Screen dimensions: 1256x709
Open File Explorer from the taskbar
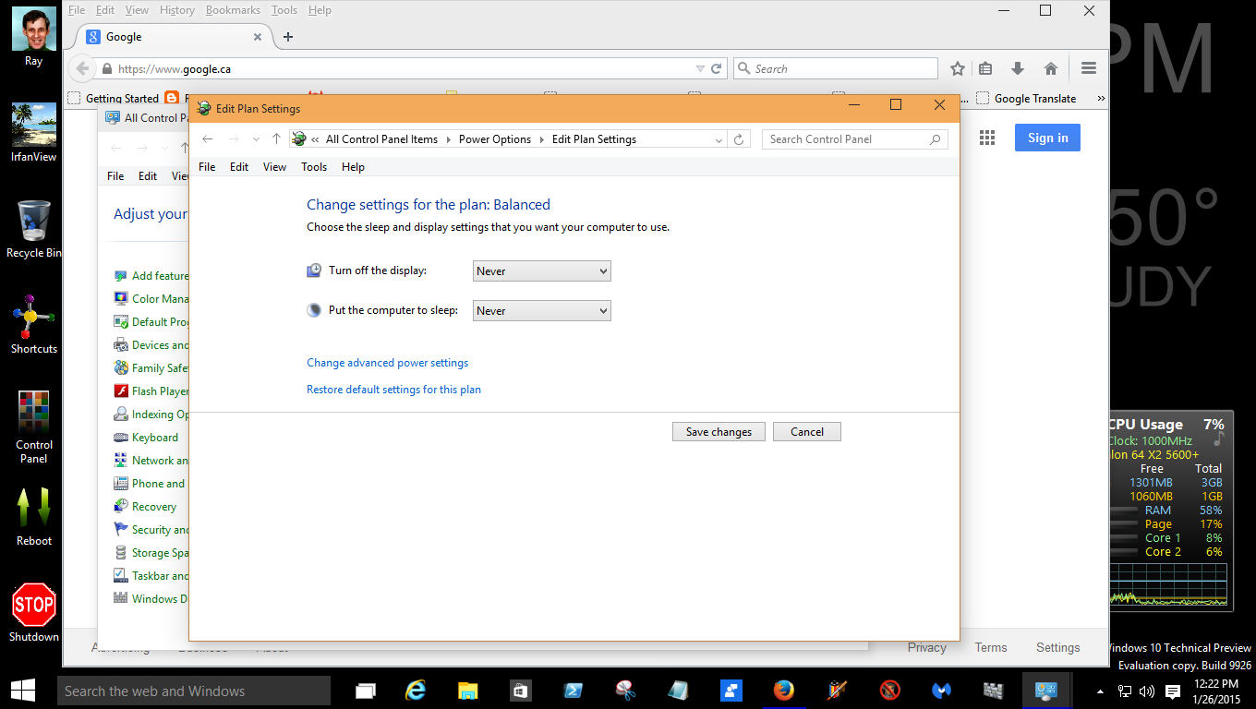pyautogui.click(x=468, y=691)
